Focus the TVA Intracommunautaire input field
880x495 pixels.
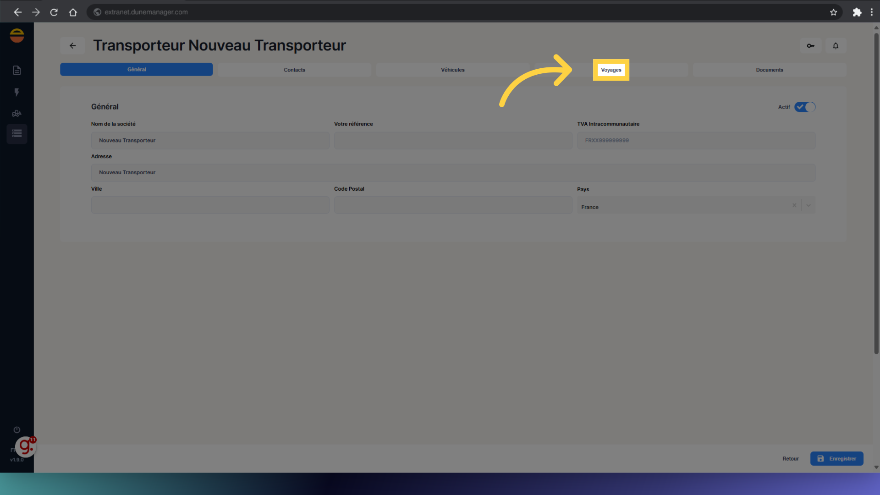pos(696,140)
